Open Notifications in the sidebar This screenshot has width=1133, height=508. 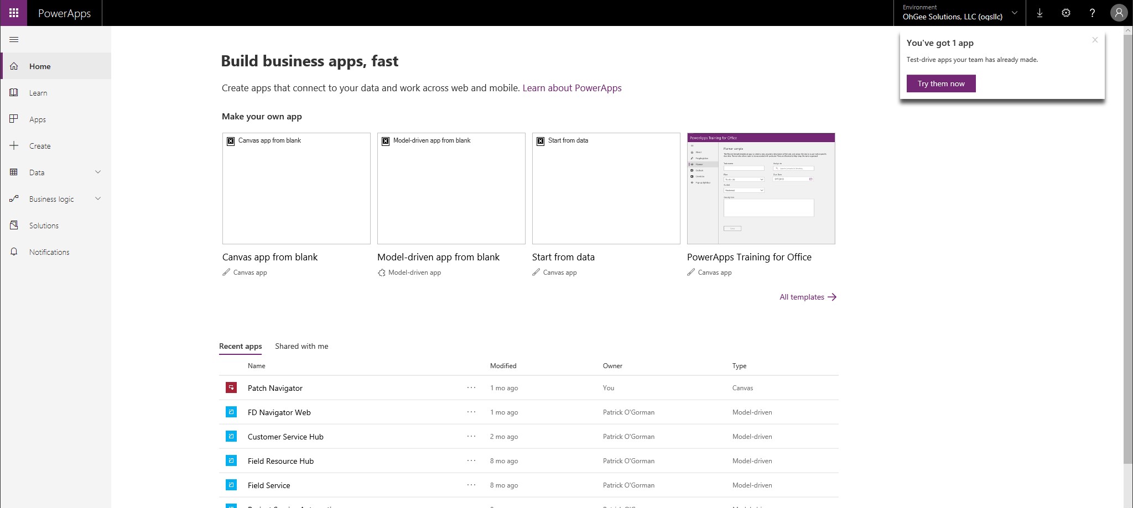pos(49,252)
